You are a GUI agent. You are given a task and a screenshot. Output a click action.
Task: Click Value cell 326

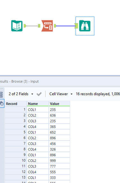[x=59, y=149]
